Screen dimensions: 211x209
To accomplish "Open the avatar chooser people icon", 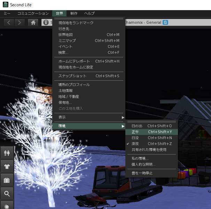I will pyautogui.click(x=7, y=153).
